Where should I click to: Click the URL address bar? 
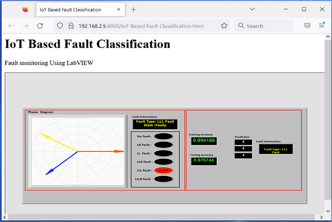pyautogui.click(x=143, y=26)
